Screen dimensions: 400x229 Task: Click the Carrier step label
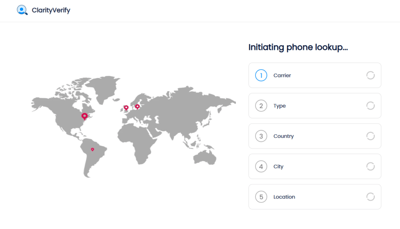point(282,75)
